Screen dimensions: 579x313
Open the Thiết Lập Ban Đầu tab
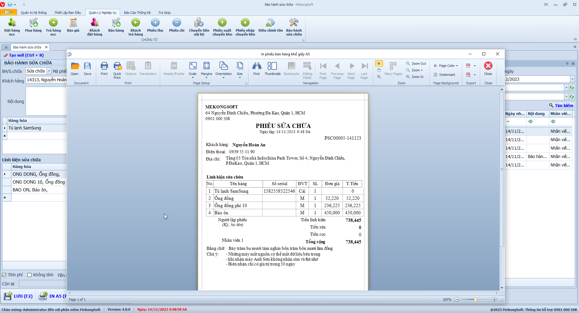click(68, 13)
